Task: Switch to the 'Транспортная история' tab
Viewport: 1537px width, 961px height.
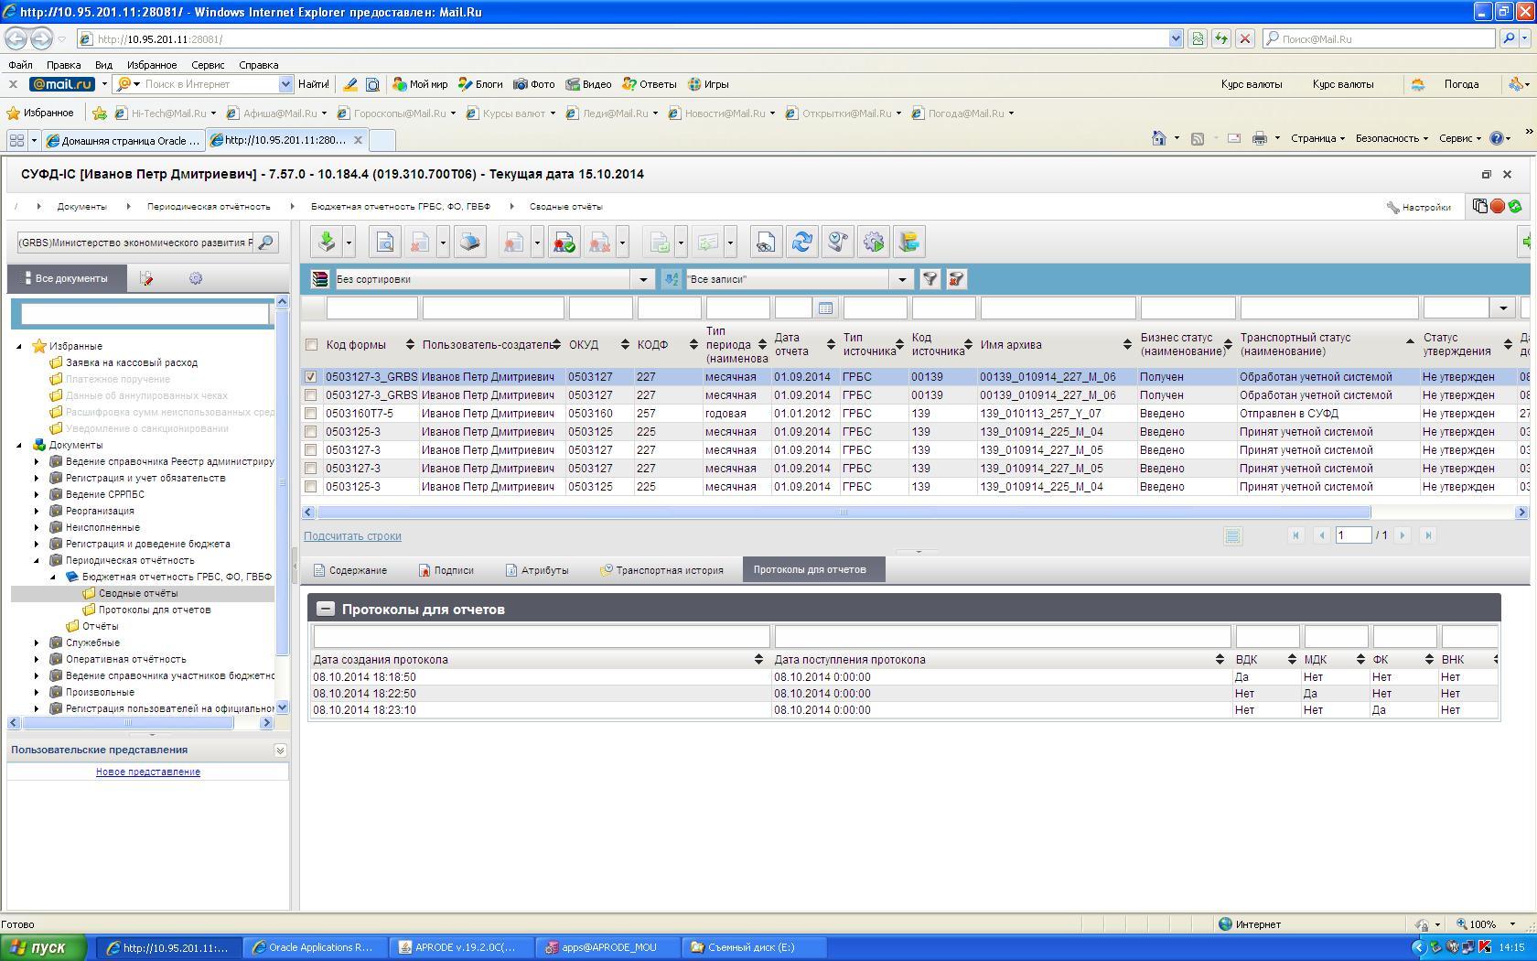Action: 661,570
